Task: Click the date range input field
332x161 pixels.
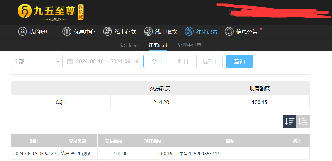Action: (x=107, y=61)
